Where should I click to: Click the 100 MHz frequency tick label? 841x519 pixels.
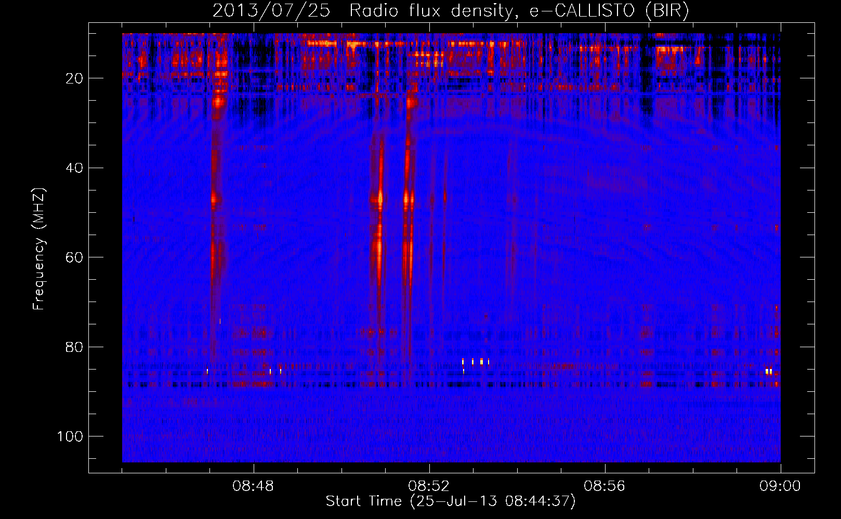70,436
